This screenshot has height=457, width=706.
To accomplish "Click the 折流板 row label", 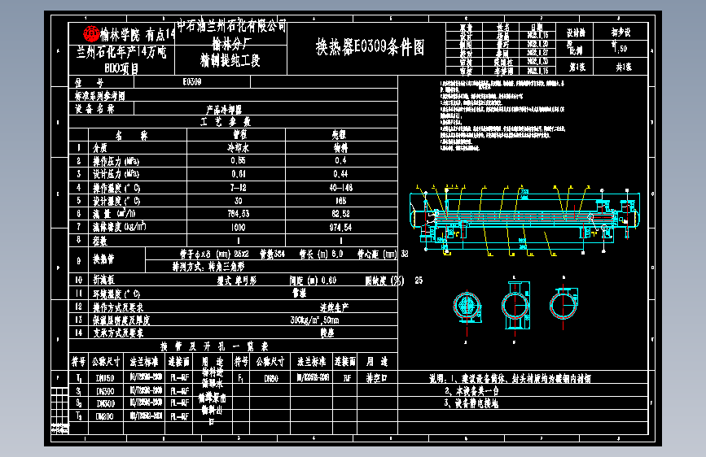I will coord(103,281).
